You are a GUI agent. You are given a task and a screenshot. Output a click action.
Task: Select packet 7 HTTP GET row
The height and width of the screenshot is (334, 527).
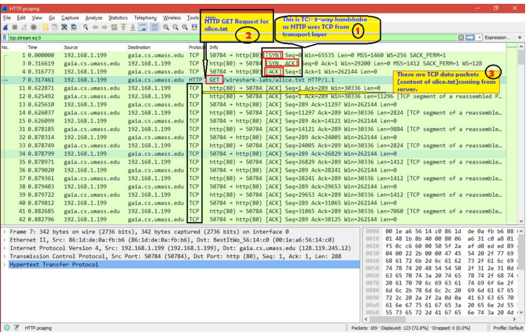[253, 80]
